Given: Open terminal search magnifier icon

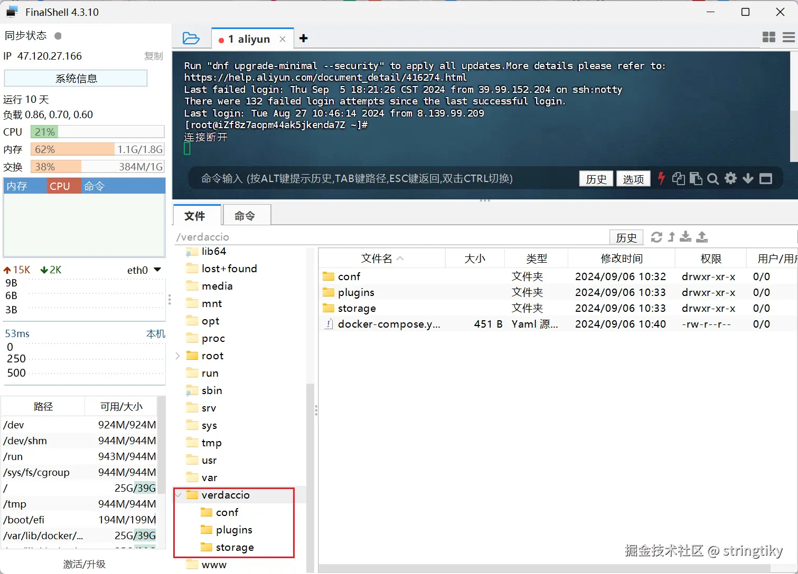Looking at the screenshot, I should point(713,179).
